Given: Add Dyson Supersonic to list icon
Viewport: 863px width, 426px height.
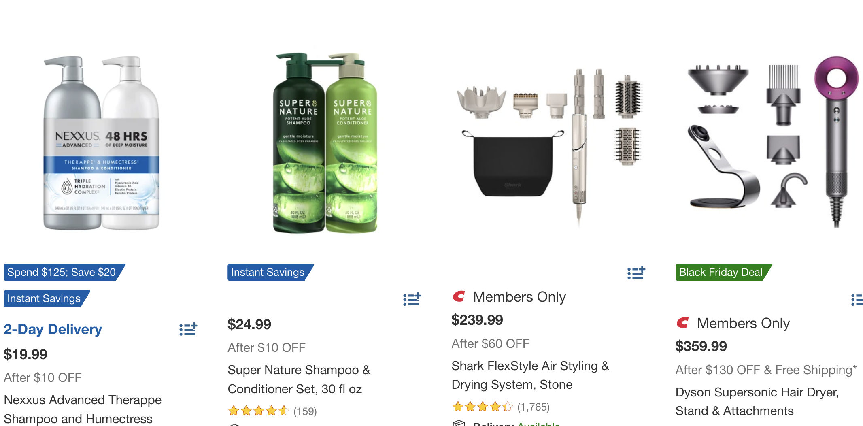Looking at the screenshot, I should [857, 300].
